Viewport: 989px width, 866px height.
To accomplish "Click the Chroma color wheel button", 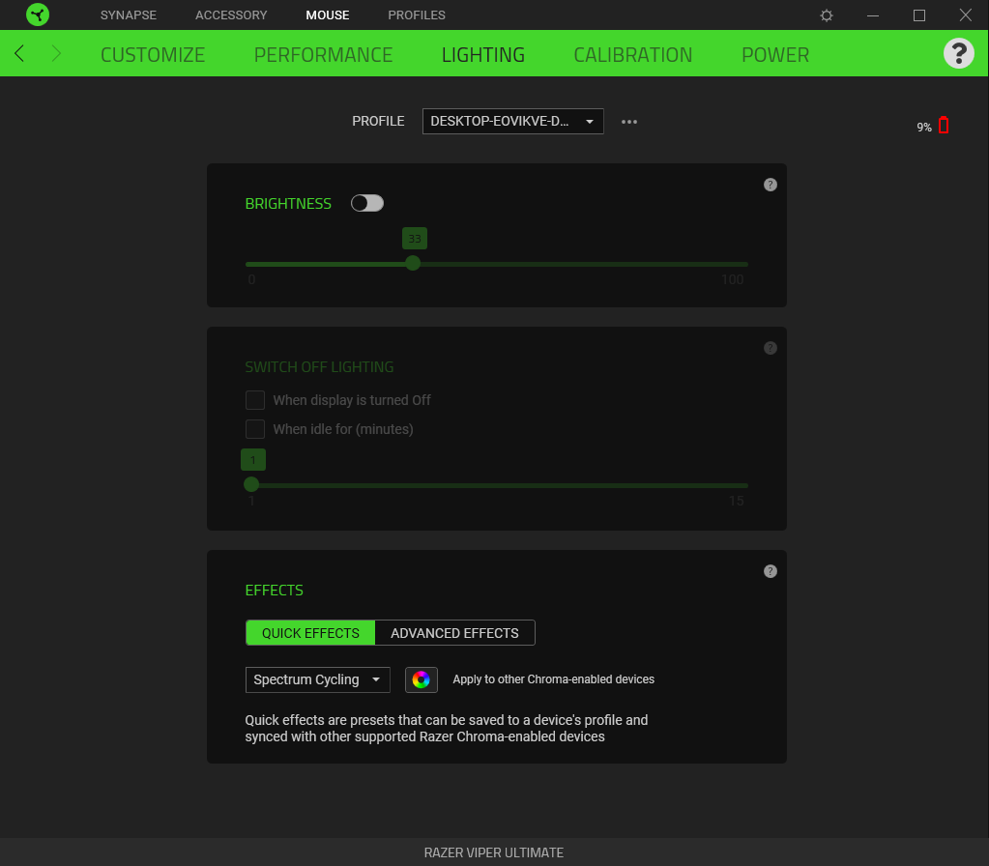I will (422, 679).
